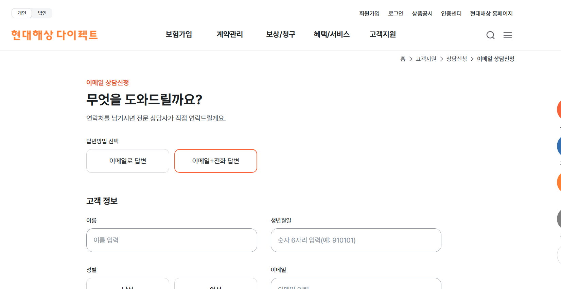Open the search magnifier icon

[490, 35]
